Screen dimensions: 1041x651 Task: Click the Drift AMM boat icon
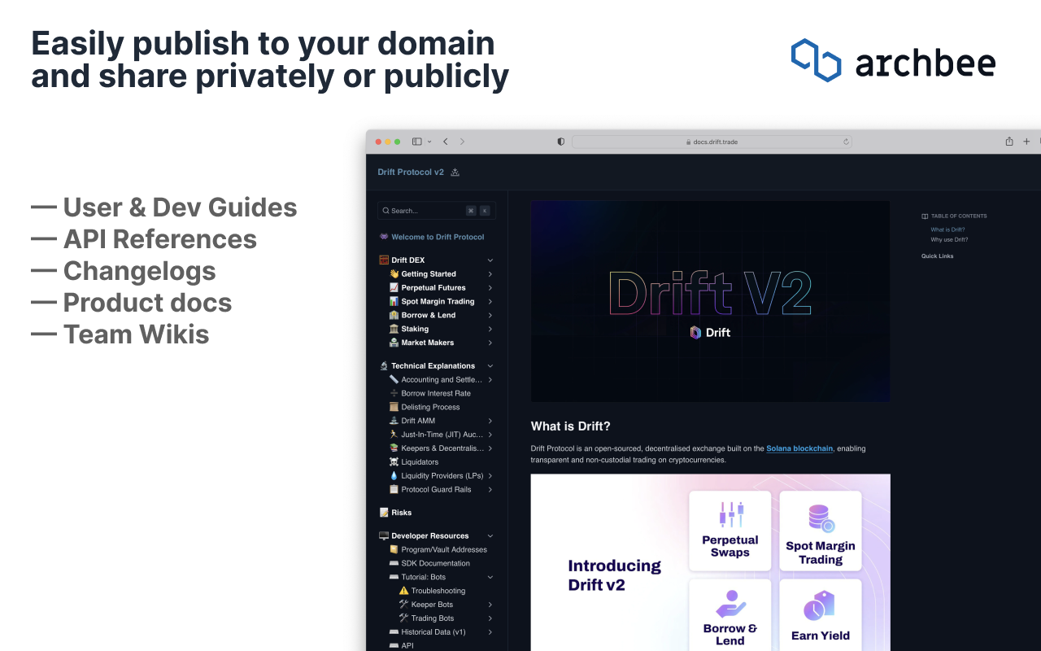point(394,421)
